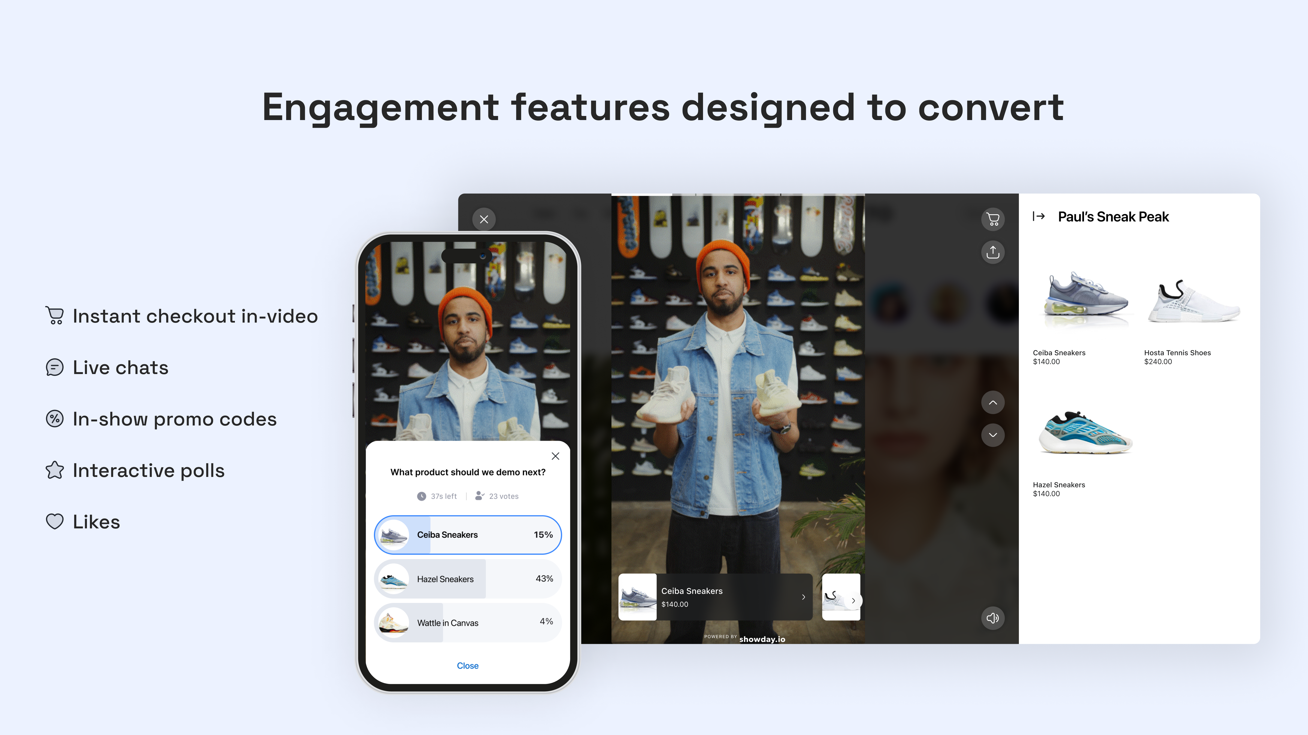
Task: Vote for Wattle in Canvas option
Action: 468,622
